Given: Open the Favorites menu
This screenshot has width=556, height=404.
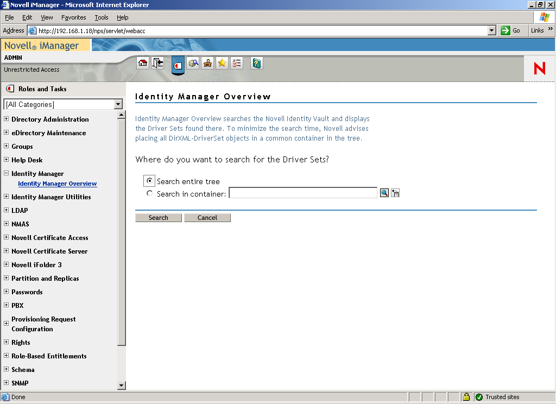Looking at the screenshot, I should click(73, 17).
